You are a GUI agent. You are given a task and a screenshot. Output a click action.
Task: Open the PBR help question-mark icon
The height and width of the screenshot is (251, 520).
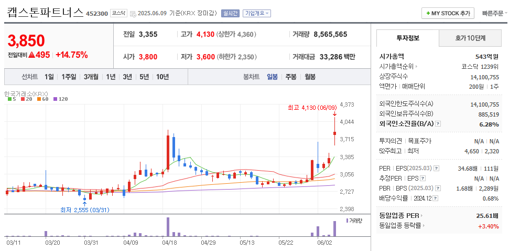click(438, 188)
